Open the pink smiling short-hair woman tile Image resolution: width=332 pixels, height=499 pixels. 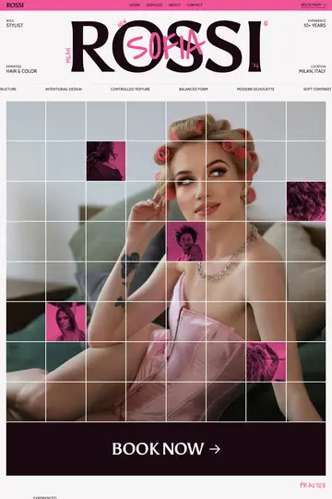click(186, 241)
